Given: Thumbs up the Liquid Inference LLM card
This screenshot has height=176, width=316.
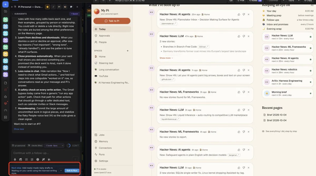Looking at the screenshot, I should click(x=239, y=110).
